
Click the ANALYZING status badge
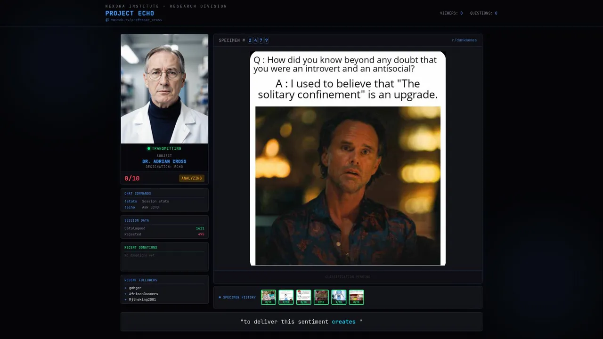tap(192, 178)
